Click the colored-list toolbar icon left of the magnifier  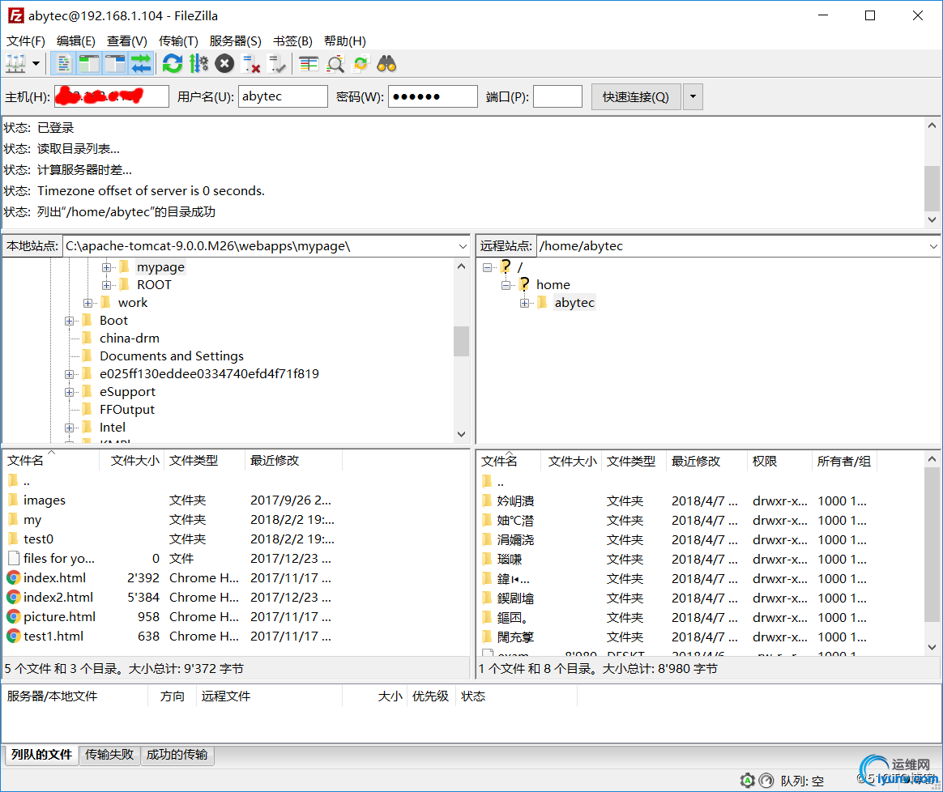click(309, 64)
